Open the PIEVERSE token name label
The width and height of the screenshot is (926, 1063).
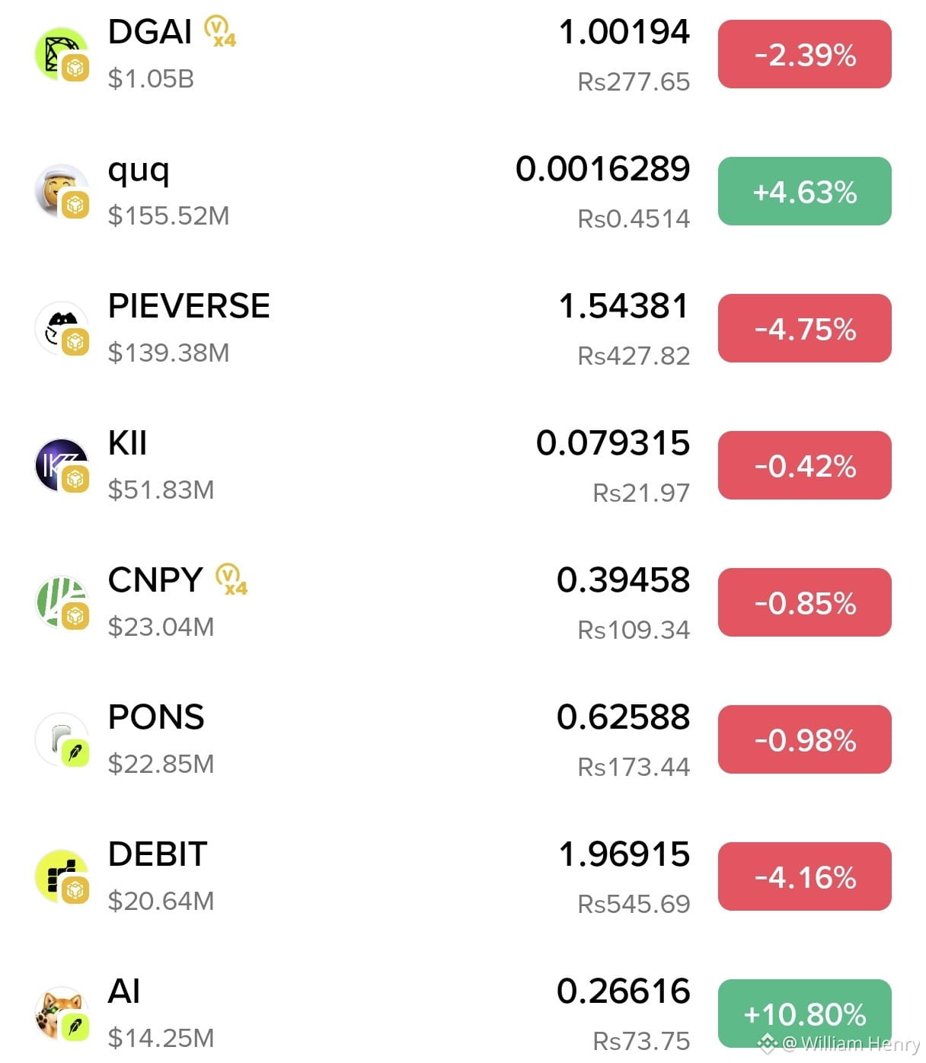[189, 306]
